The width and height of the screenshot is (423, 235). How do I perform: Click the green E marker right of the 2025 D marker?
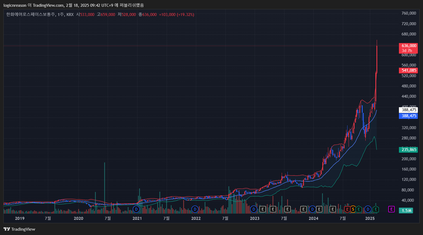click(x=376, y=209)
